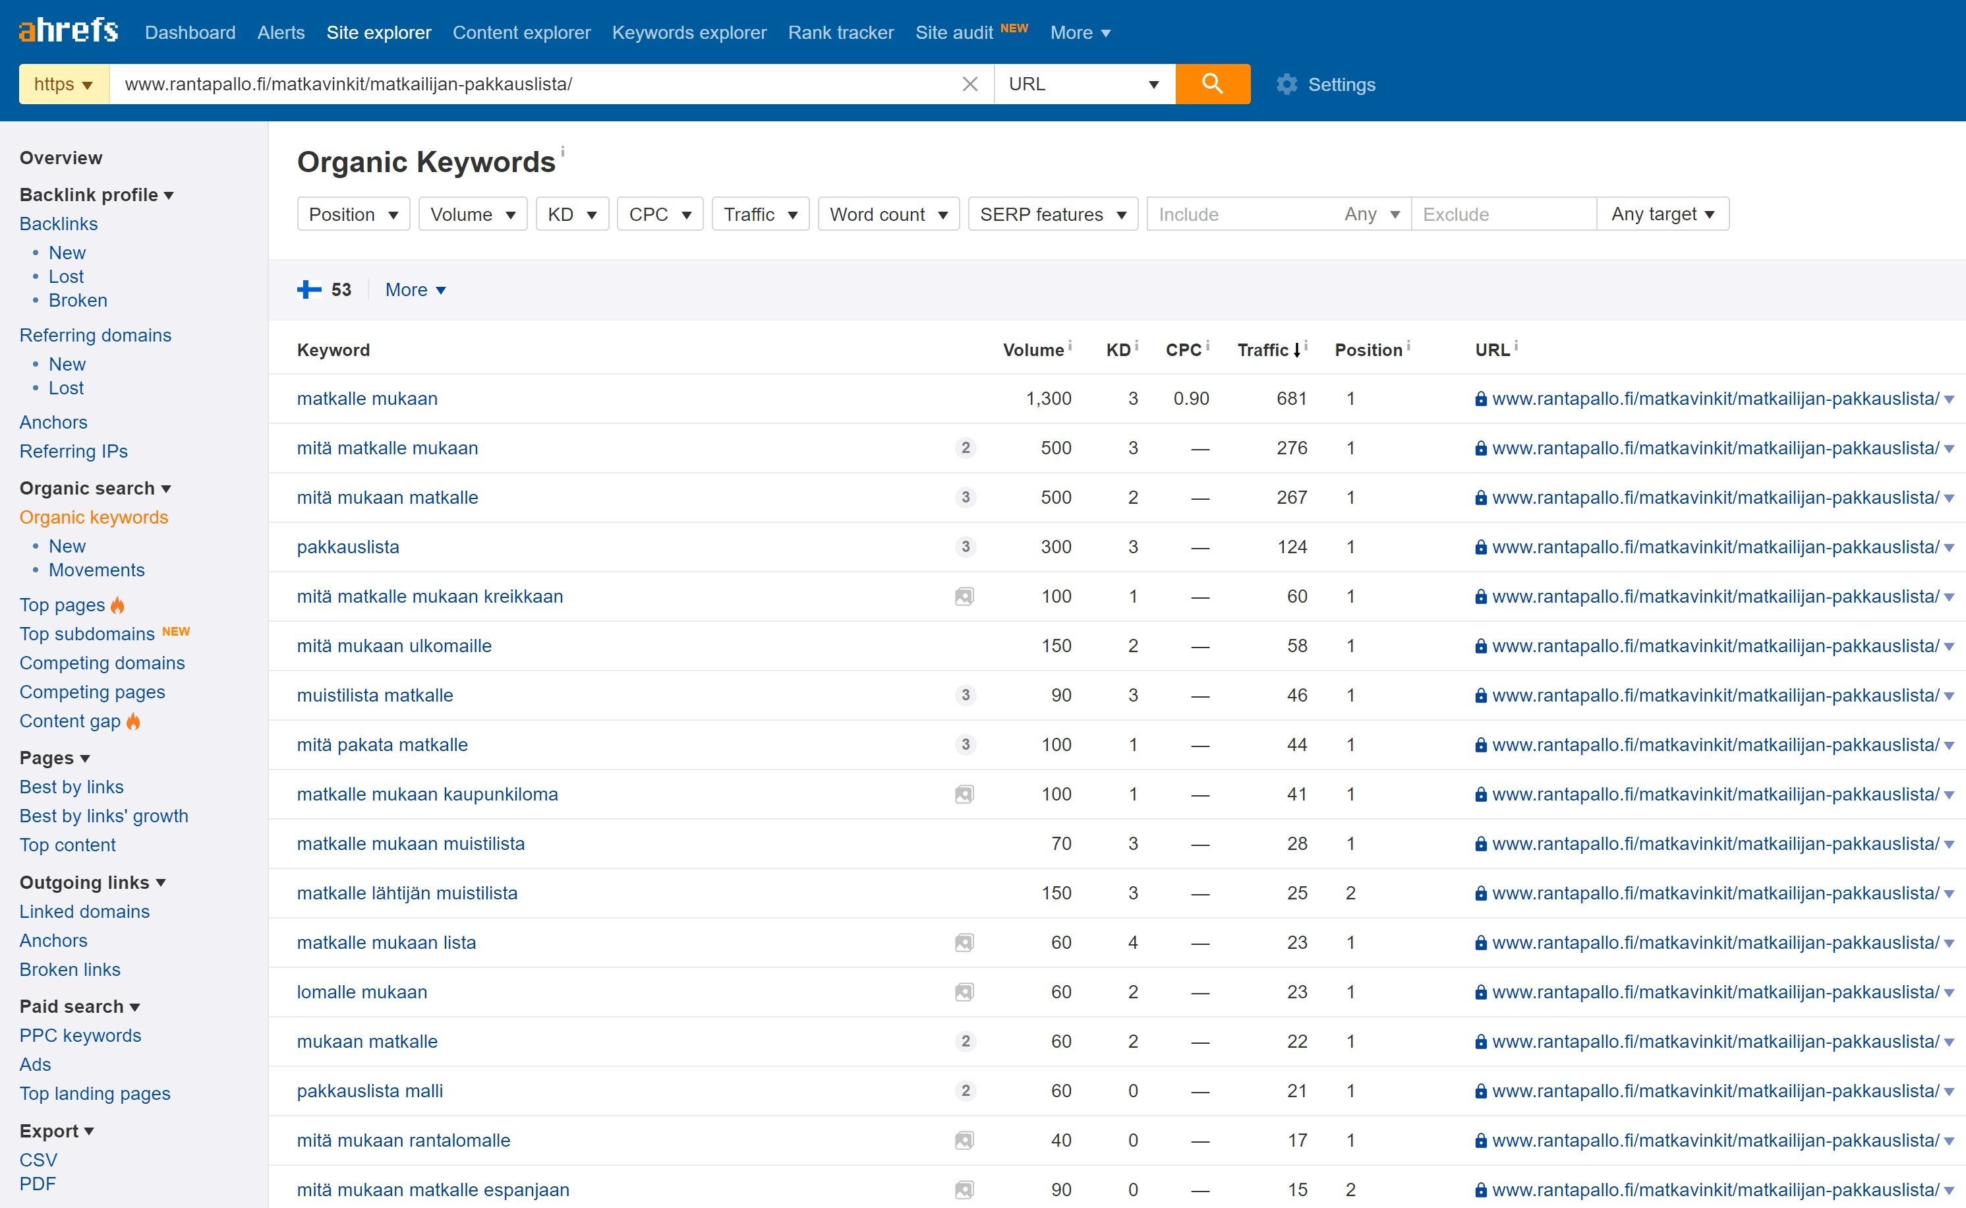Collapse the Organic search sidebar section
Image resolution: width=1966 pixels, height=1208 pixels.
(x=95, y=488)
